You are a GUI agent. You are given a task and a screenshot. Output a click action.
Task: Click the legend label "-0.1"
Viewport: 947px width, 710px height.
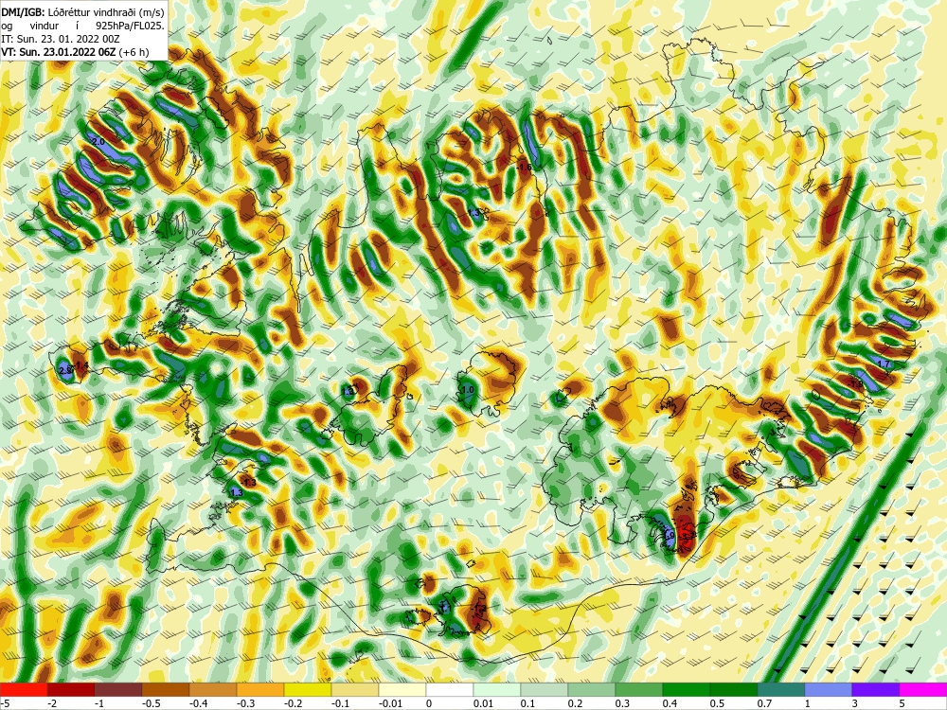click(341, 703)
